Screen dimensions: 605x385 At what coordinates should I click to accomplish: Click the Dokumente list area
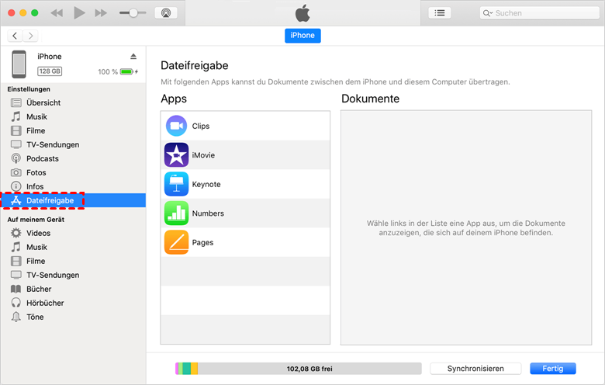466,227
